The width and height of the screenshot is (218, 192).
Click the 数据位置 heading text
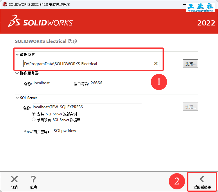[27, 54]
